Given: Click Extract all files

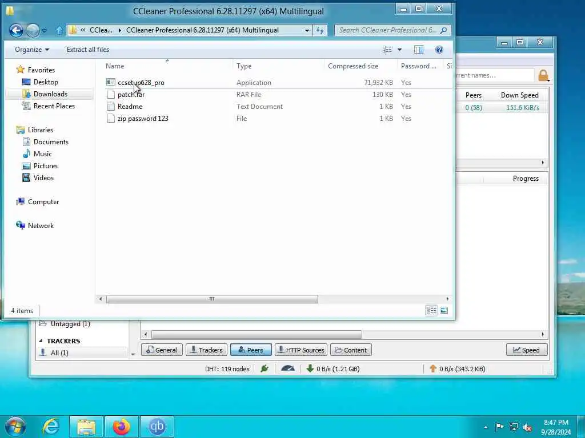Looking at the screenshot, I should [x=87, y=50].
